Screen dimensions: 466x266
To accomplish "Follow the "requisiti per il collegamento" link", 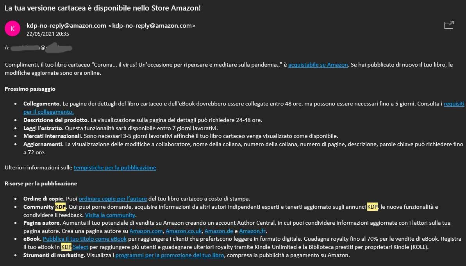I will coord(454,104).
